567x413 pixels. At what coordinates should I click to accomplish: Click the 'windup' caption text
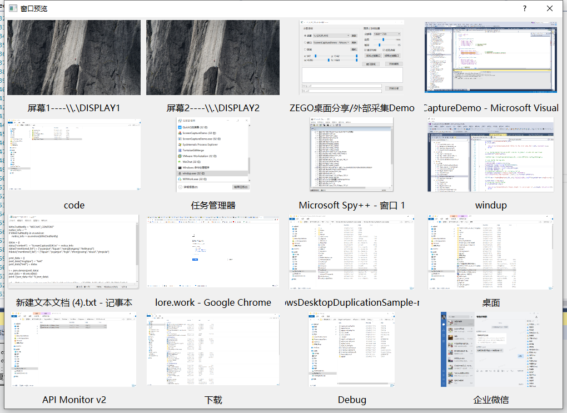[x=491, y=206]
